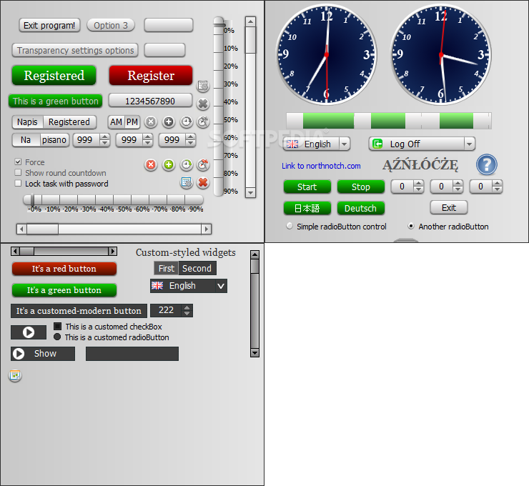Click the red cross icon
The image size is (529, 486).
click(203, 182)
